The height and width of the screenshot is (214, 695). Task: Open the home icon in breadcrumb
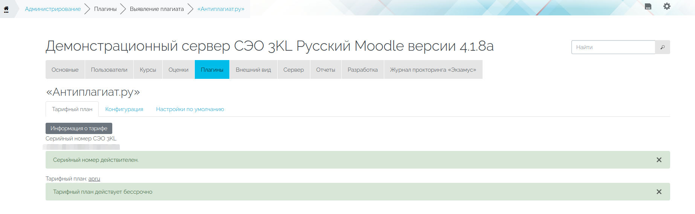(6, 9)
